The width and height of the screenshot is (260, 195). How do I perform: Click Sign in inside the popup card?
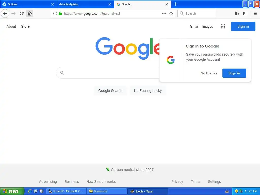(234, 73)
